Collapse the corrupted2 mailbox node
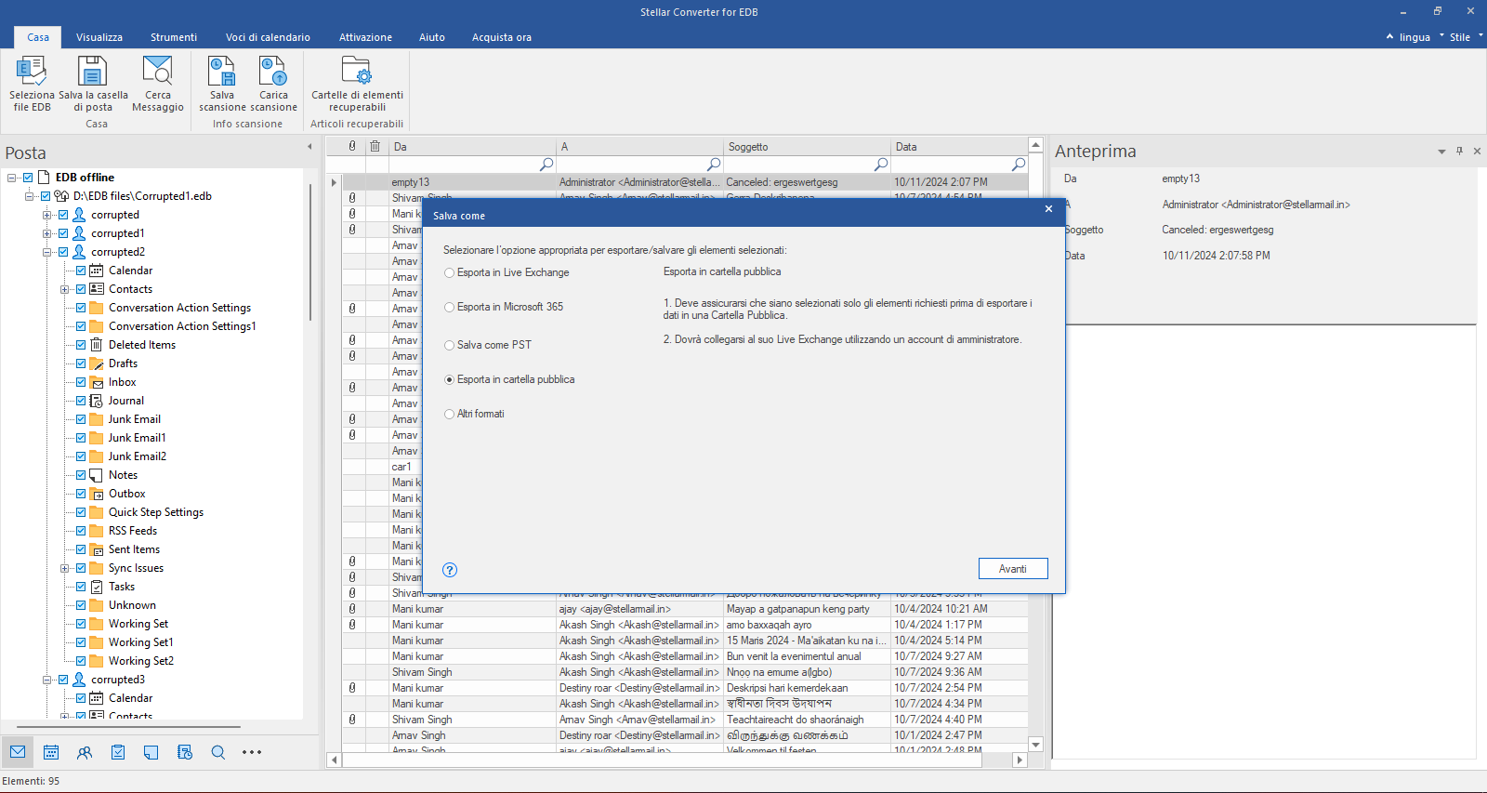Image resolution: width=1487 pixels, height=793 pixels. coord(46,252)
